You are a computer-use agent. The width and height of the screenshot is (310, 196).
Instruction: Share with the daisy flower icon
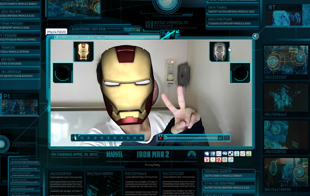tap(213, 160)
